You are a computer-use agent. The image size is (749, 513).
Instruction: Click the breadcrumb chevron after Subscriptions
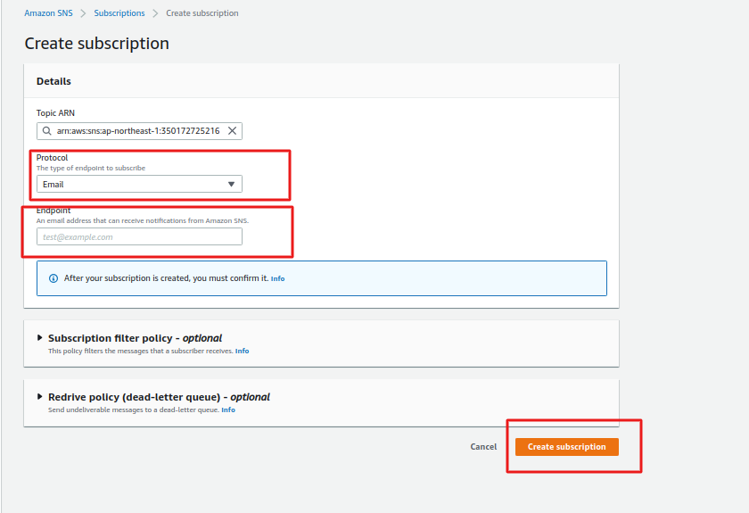154,13
